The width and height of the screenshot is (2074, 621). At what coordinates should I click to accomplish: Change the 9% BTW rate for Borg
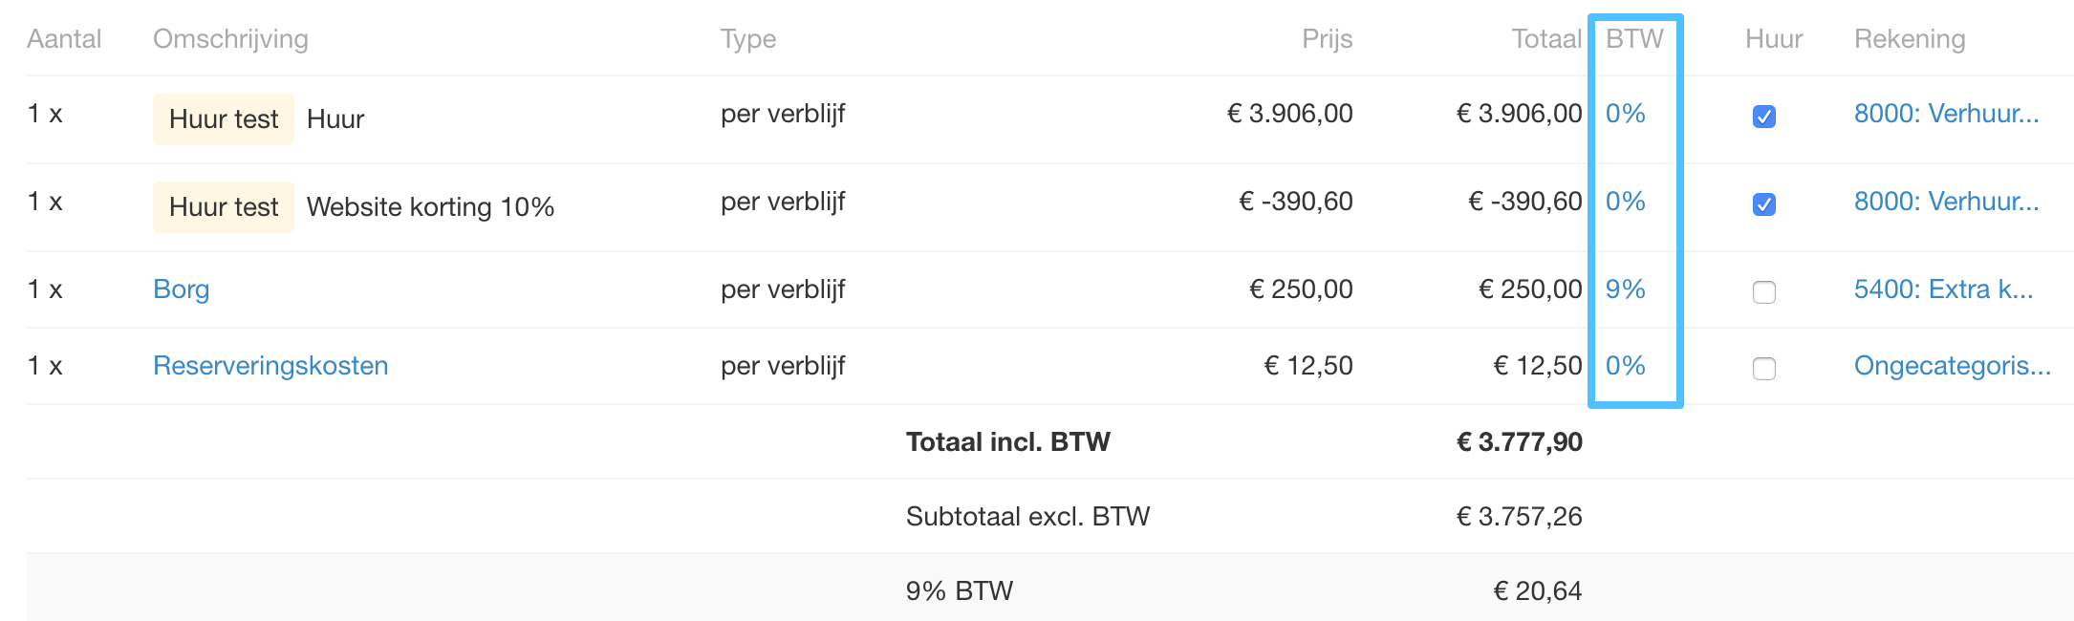1625,289
